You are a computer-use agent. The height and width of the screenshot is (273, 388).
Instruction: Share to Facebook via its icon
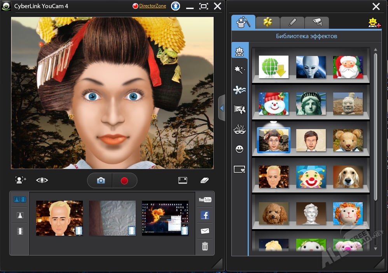click(x=205, y=215)
